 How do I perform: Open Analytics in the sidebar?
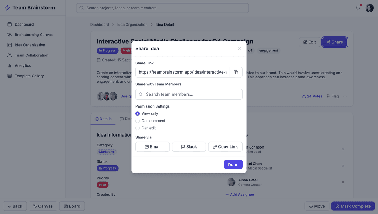coord(23,65)
